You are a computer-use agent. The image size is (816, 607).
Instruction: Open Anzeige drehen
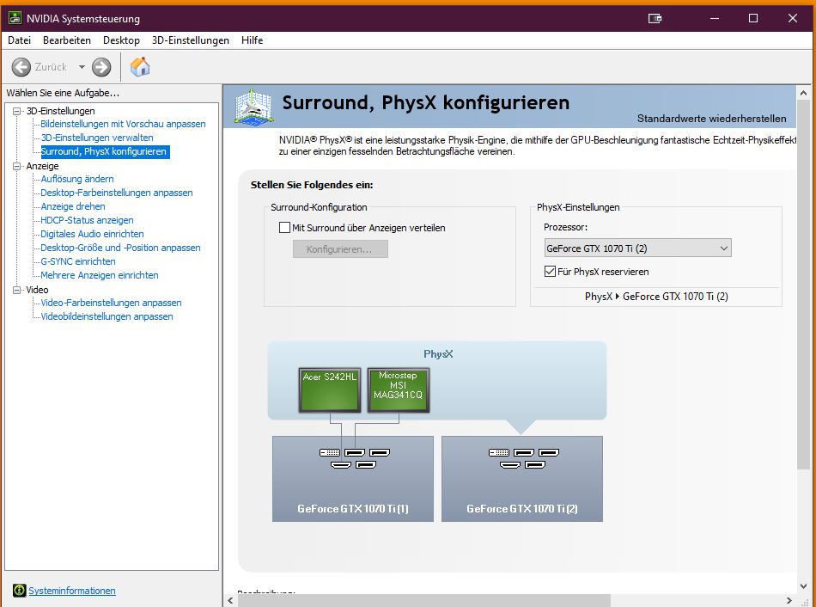tap(73, 206)
